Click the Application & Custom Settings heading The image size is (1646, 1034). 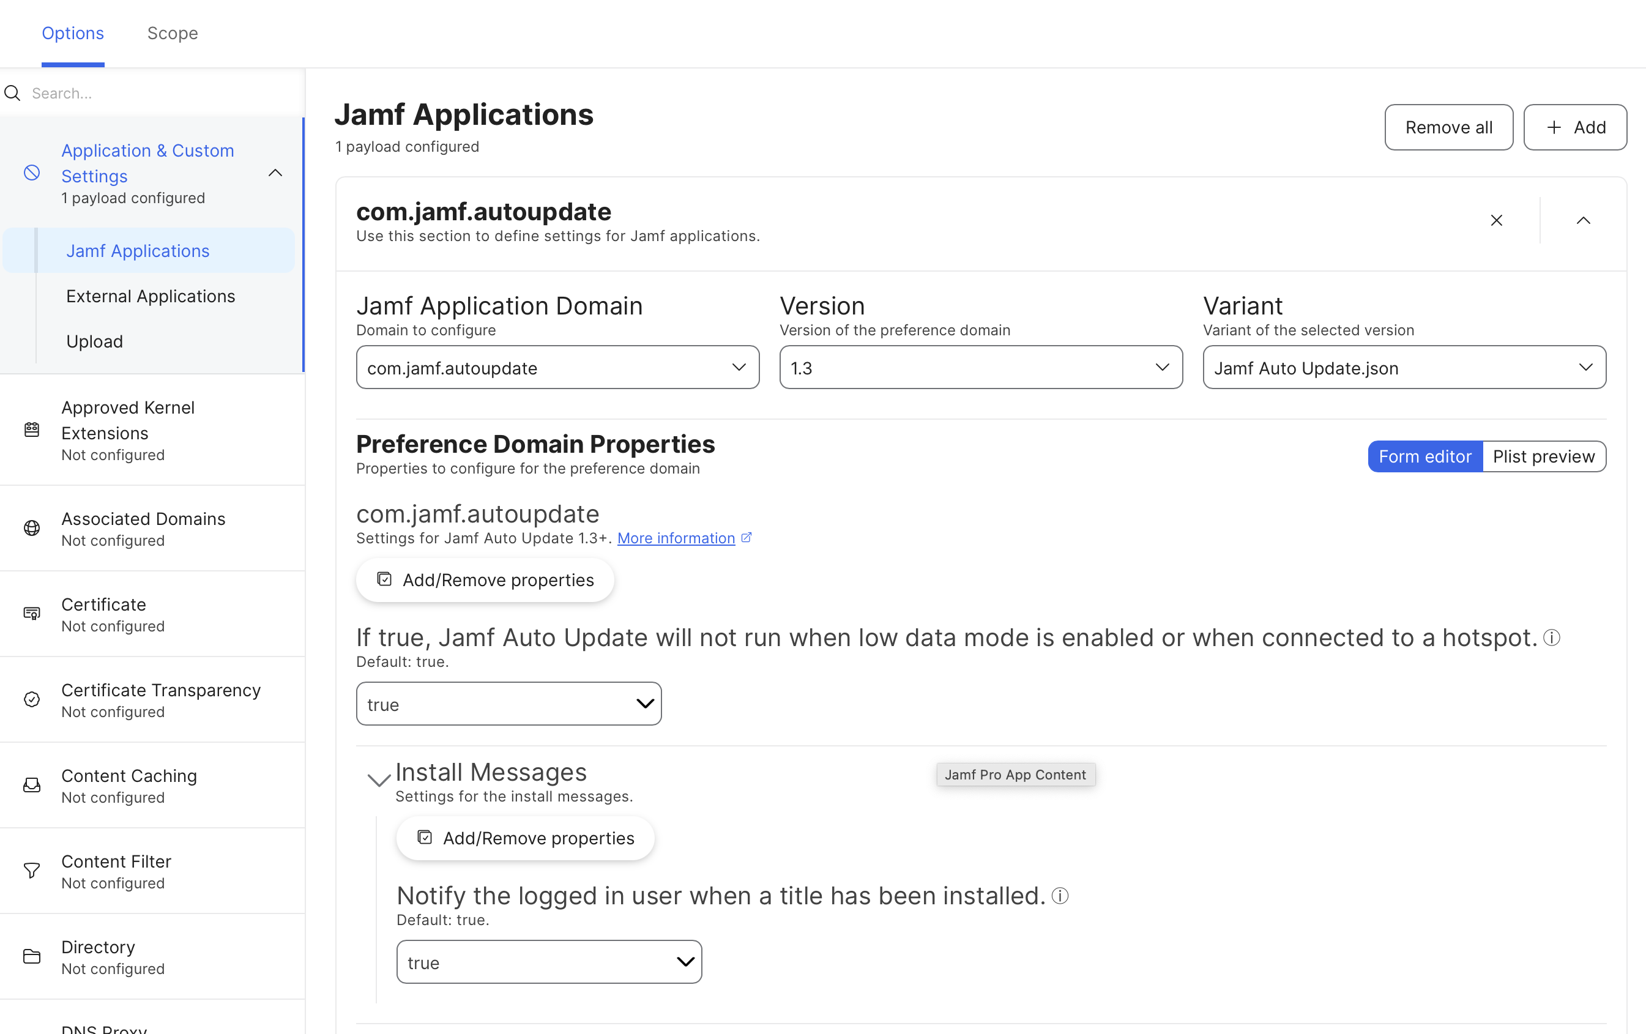147,163
